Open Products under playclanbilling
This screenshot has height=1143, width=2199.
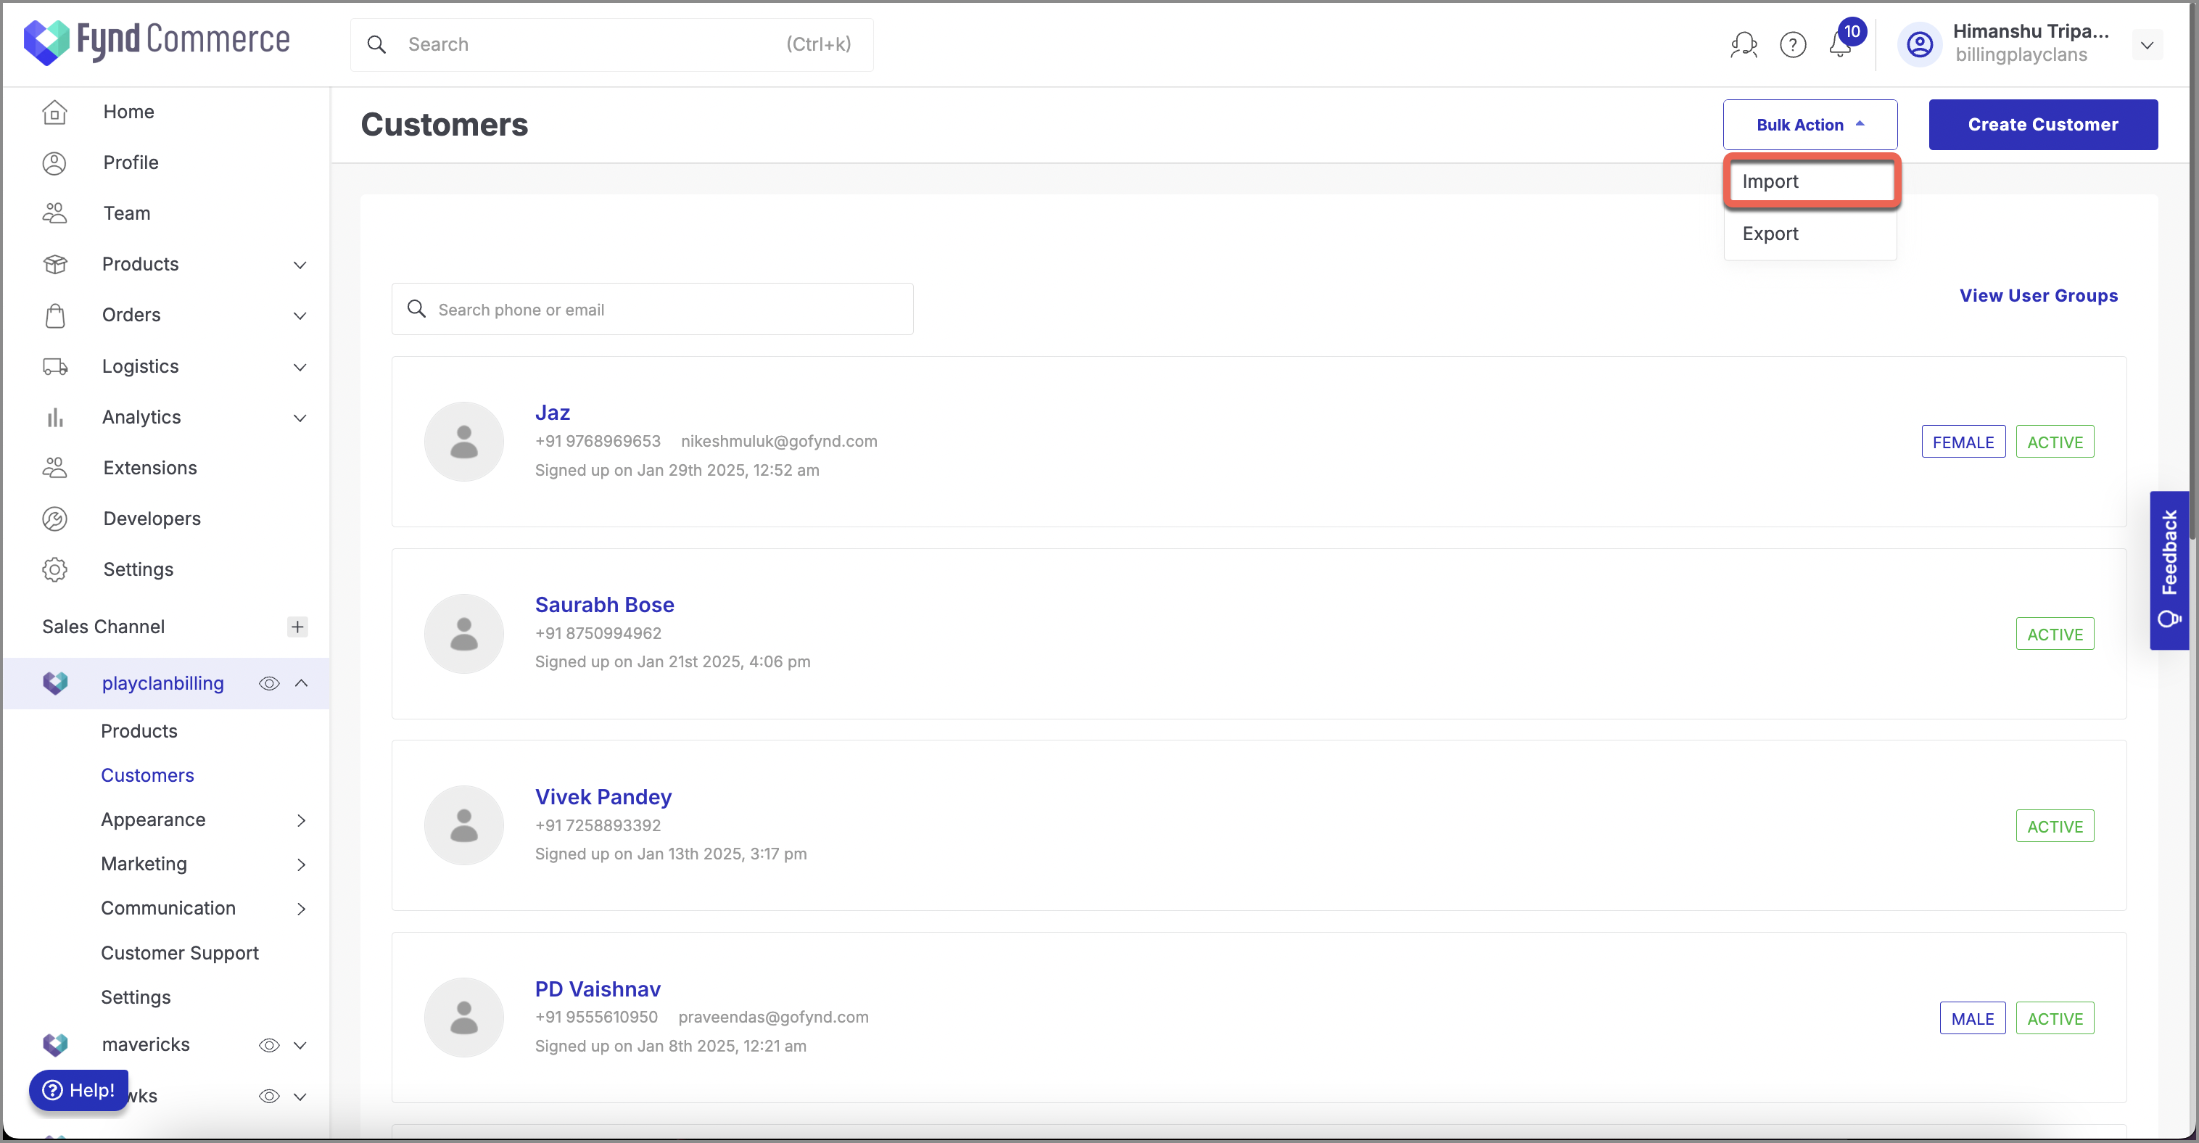139,731
